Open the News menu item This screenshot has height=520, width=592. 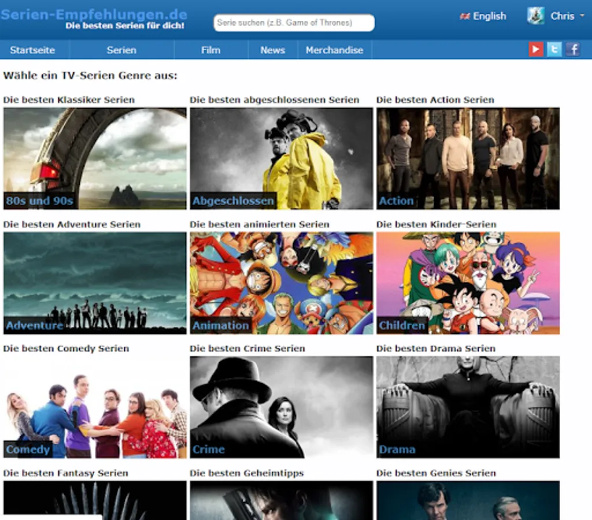[x=273, y=50]
